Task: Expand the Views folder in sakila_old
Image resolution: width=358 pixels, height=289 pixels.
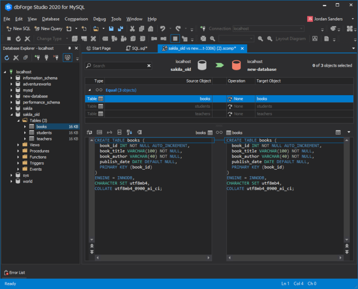Action: [x=18, y=145]
